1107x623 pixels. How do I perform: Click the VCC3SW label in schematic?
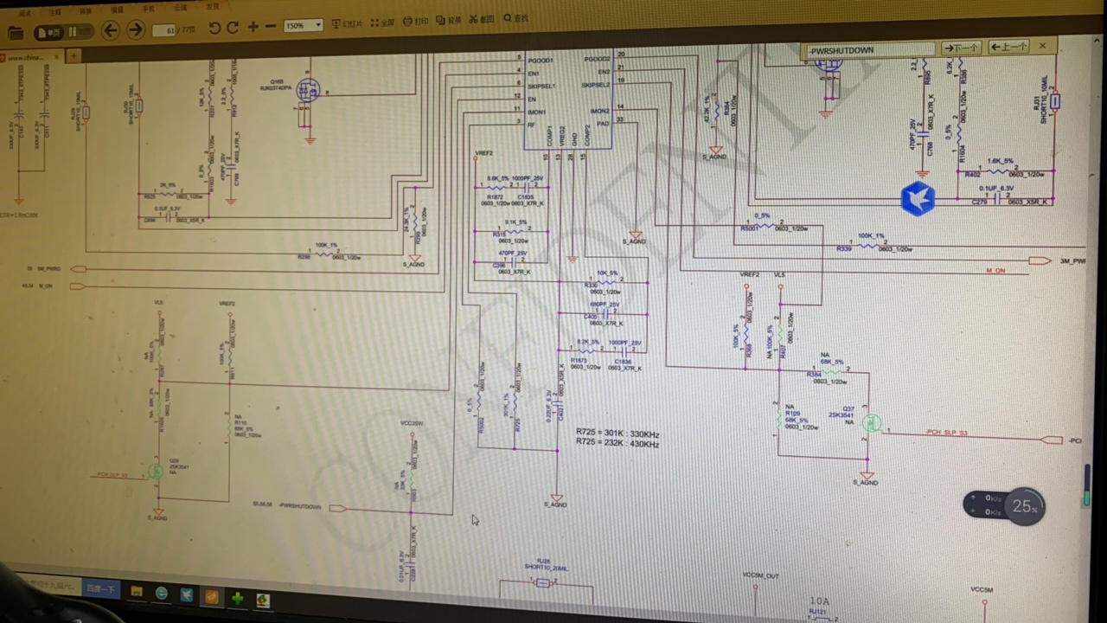click(412, 423)
